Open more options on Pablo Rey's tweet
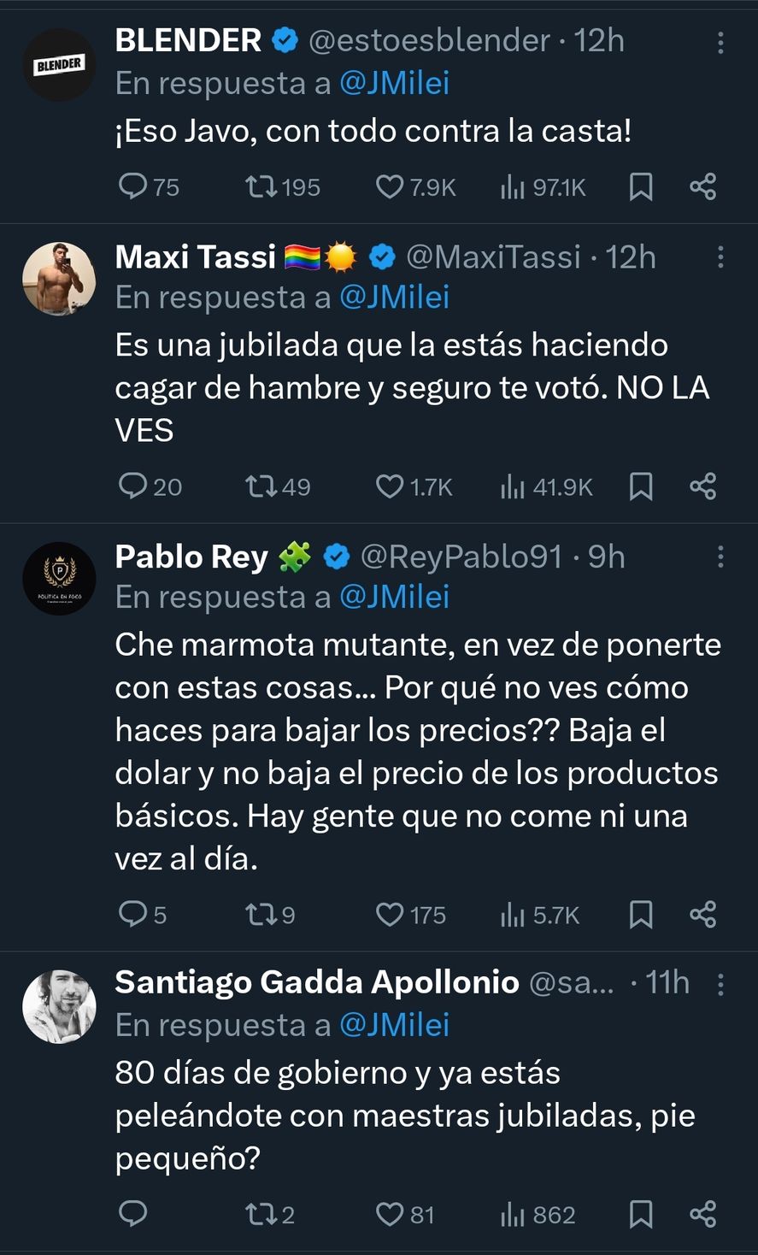 pos(720,557)
